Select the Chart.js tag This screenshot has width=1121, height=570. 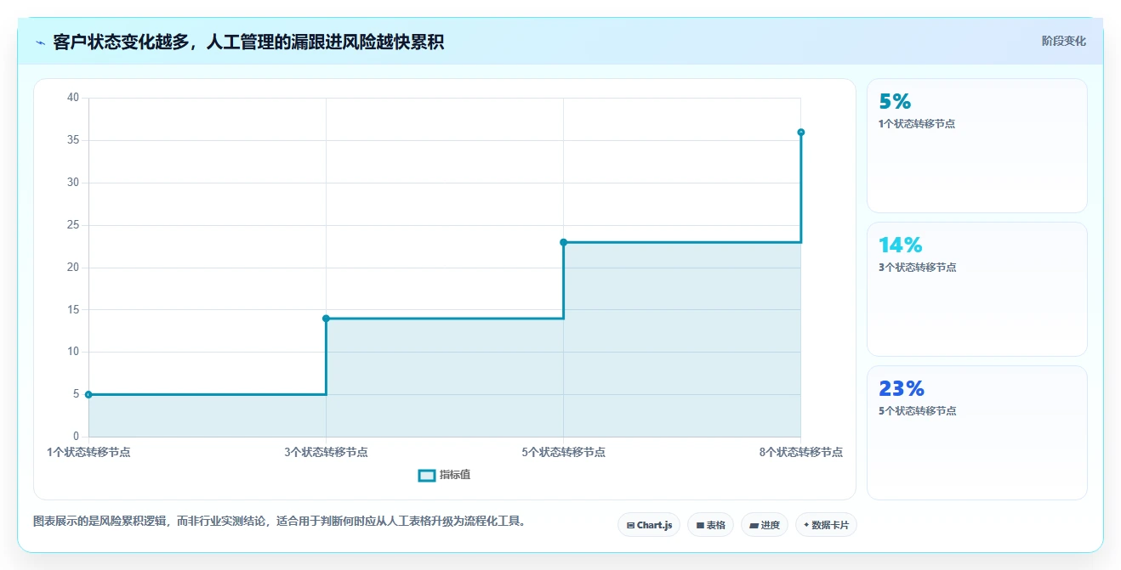(x=649, y=525)
